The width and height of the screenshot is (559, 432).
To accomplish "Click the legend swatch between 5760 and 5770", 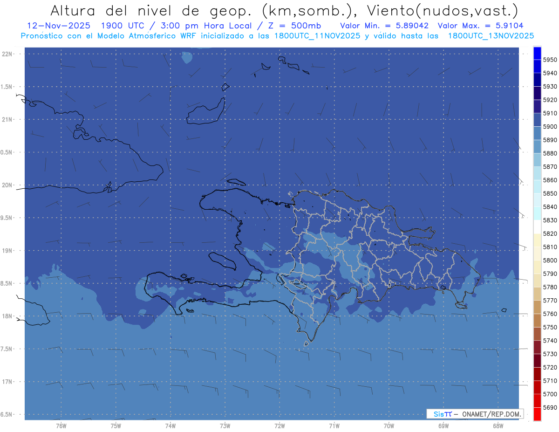I will (x=537, y=307).
